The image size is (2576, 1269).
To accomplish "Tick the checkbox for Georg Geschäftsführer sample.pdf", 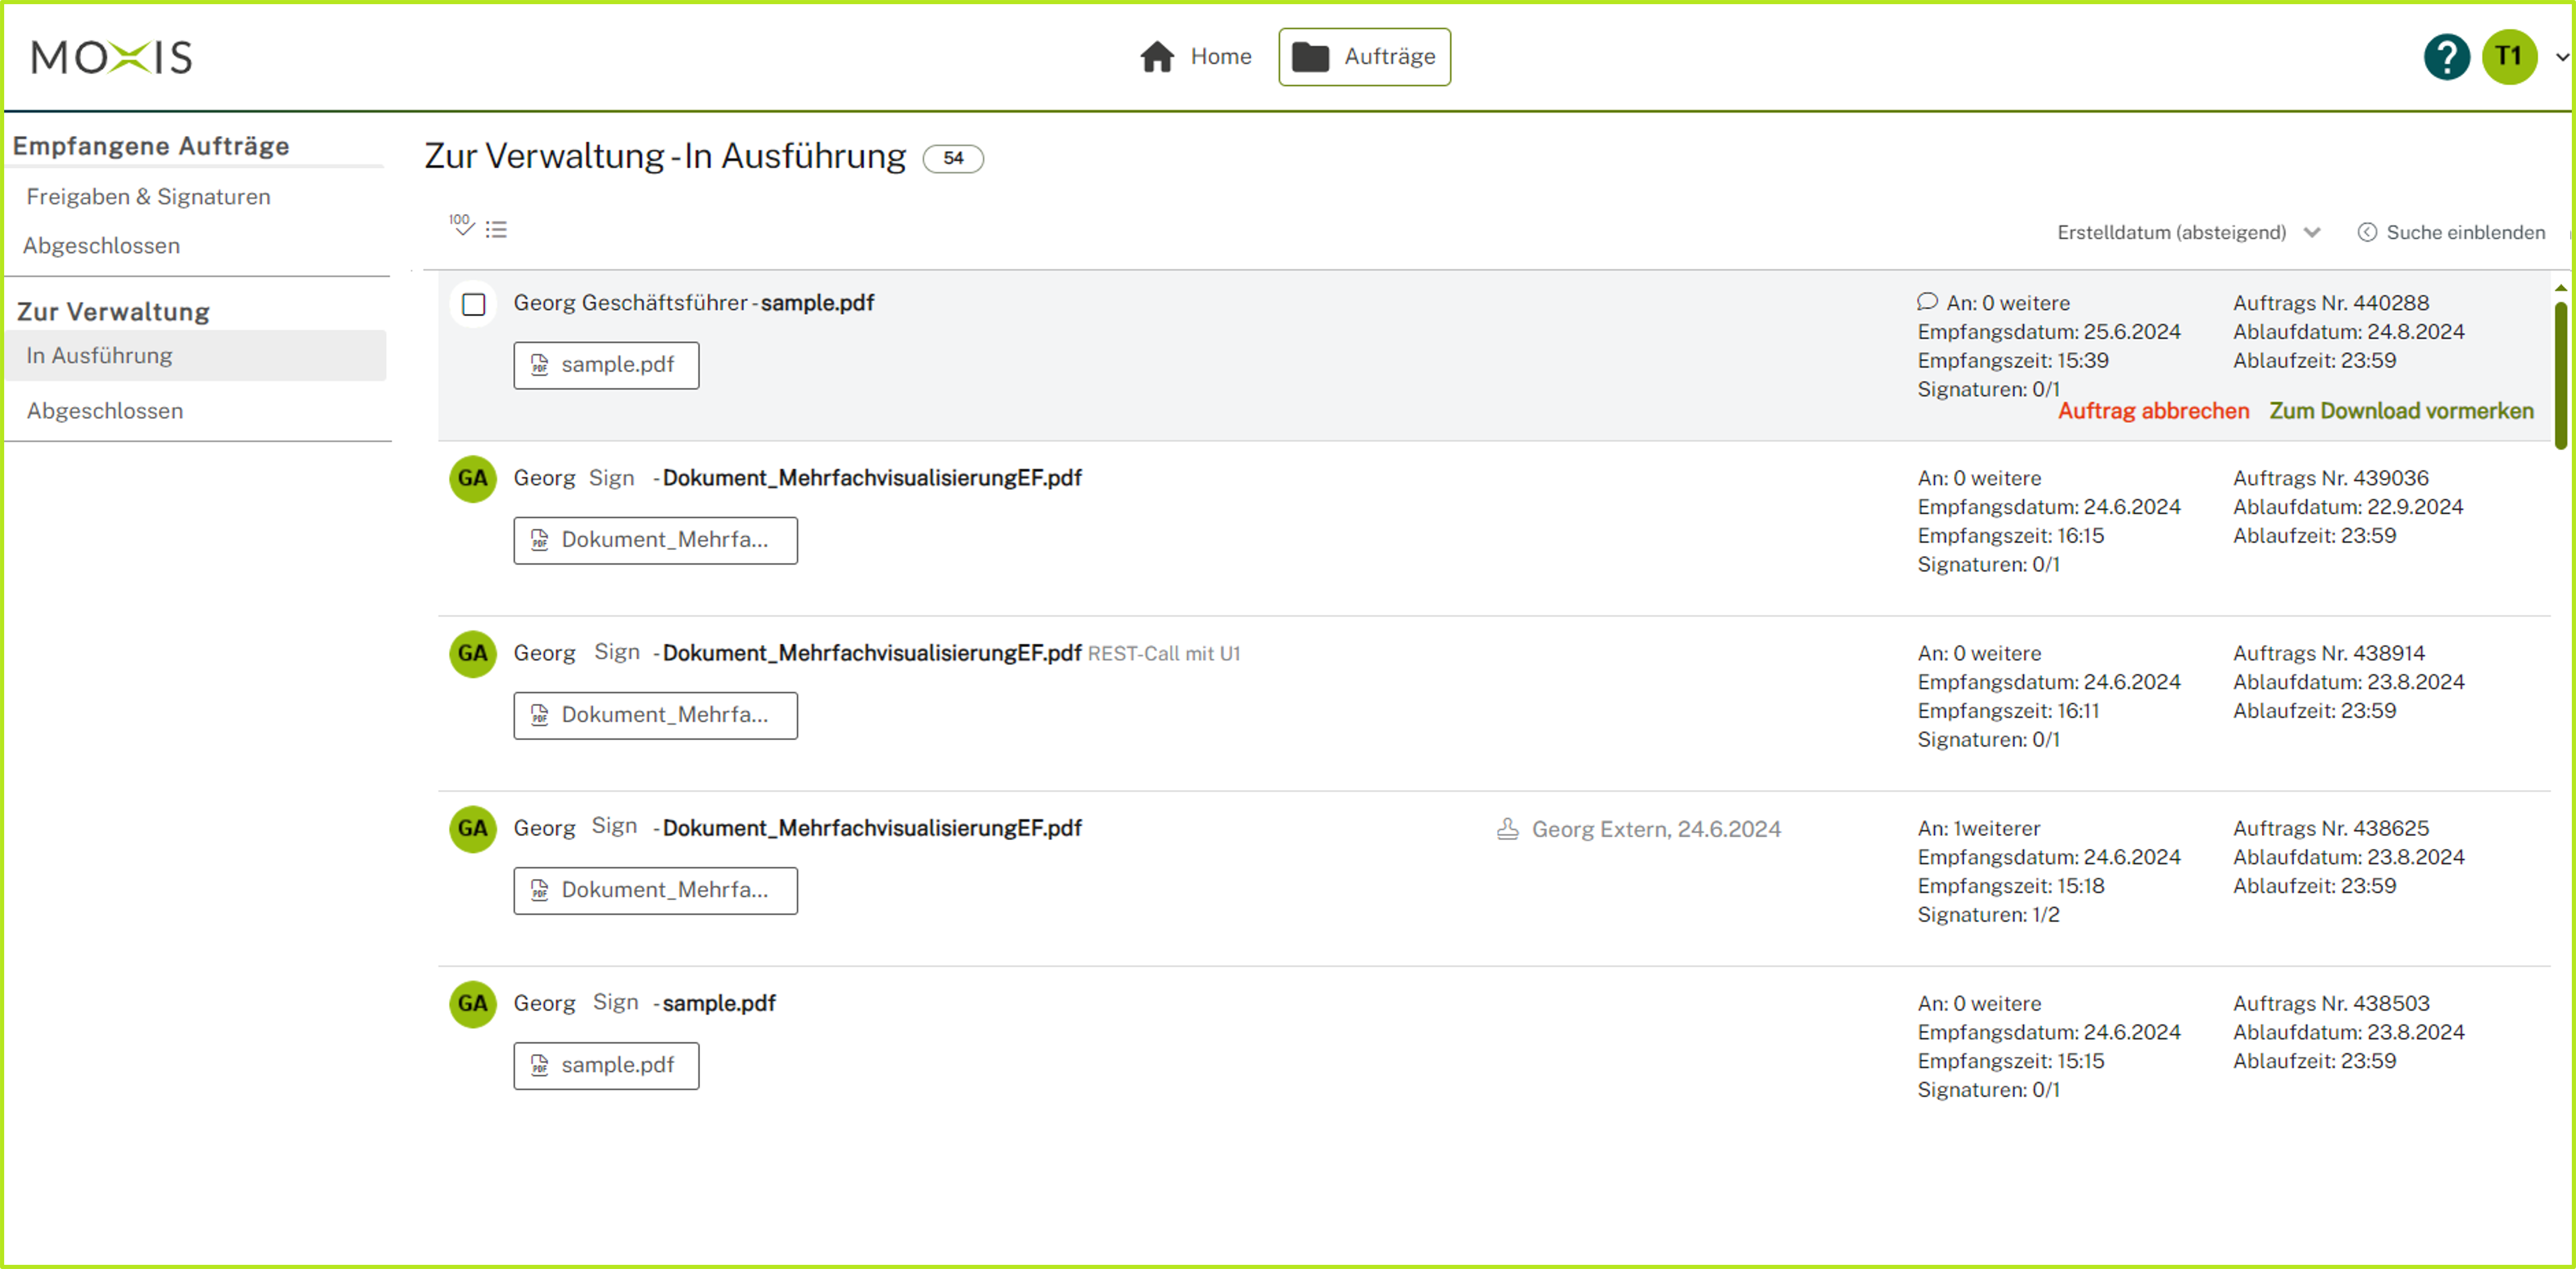I will pos(474,304).
